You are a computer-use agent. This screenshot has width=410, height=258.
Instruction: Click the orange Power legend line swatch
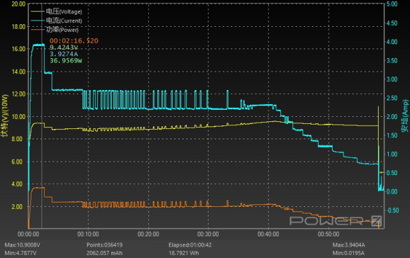(x=38, y=29)
